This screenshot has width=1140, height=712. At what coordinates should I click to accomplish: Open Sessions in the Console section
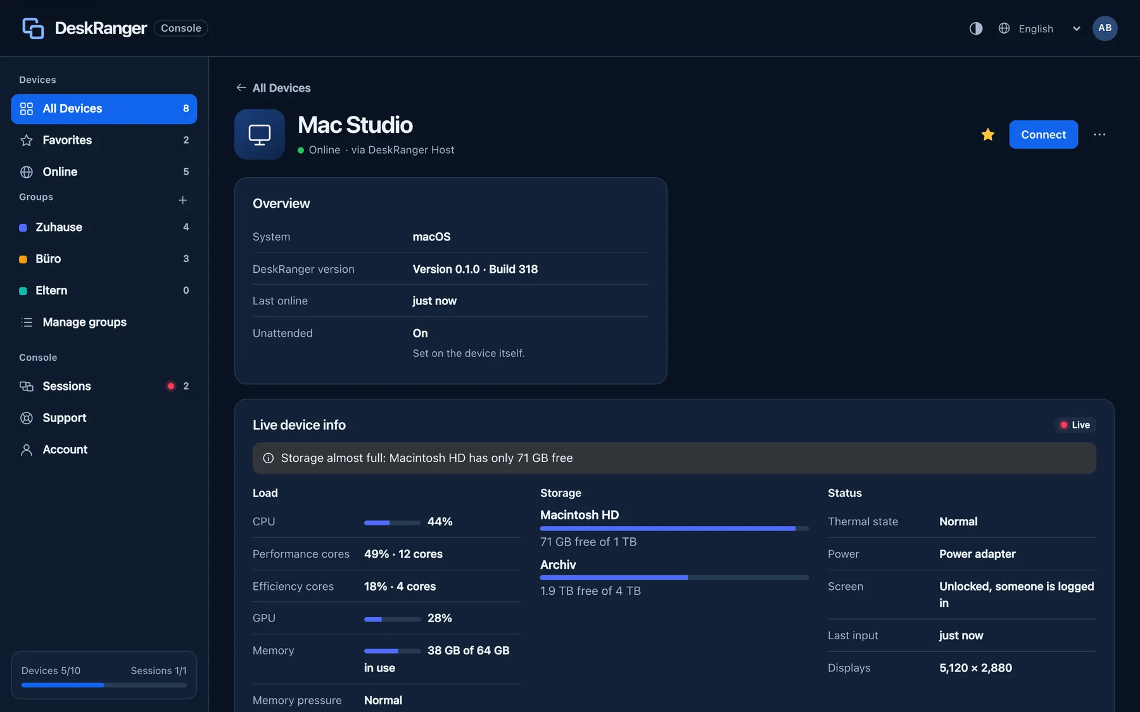[x=104, y=386]
